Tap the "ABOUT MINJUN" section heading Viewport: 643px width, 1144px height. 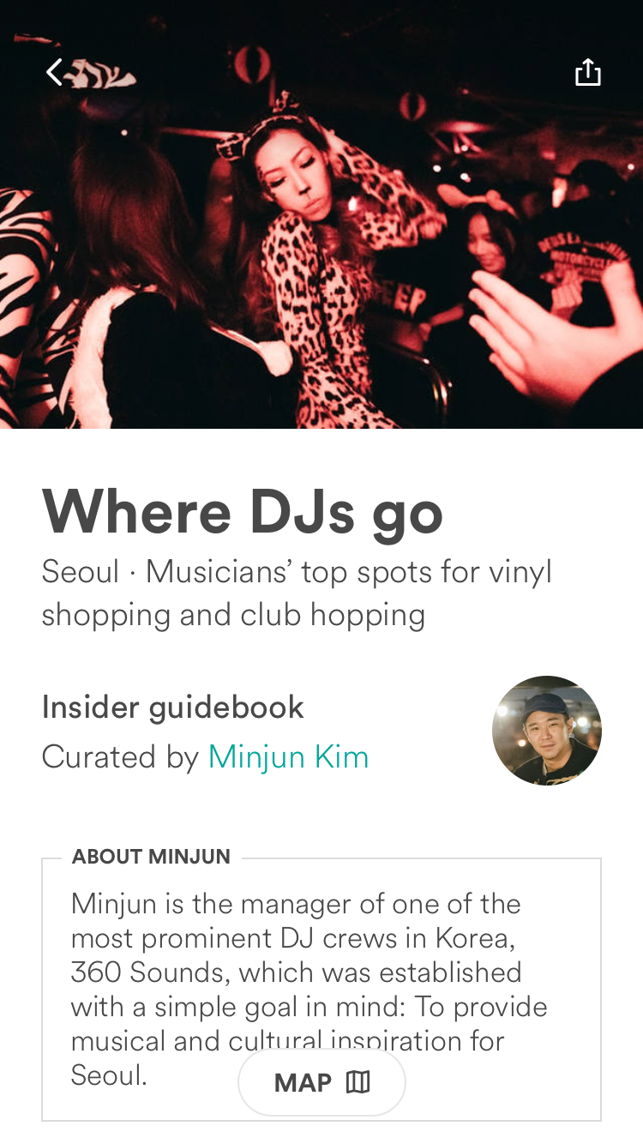151,857
